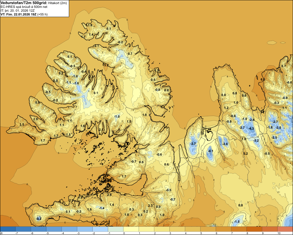Click the warm coastal value '6.6'
293x235 pixels.
click(x=263, y=79)
